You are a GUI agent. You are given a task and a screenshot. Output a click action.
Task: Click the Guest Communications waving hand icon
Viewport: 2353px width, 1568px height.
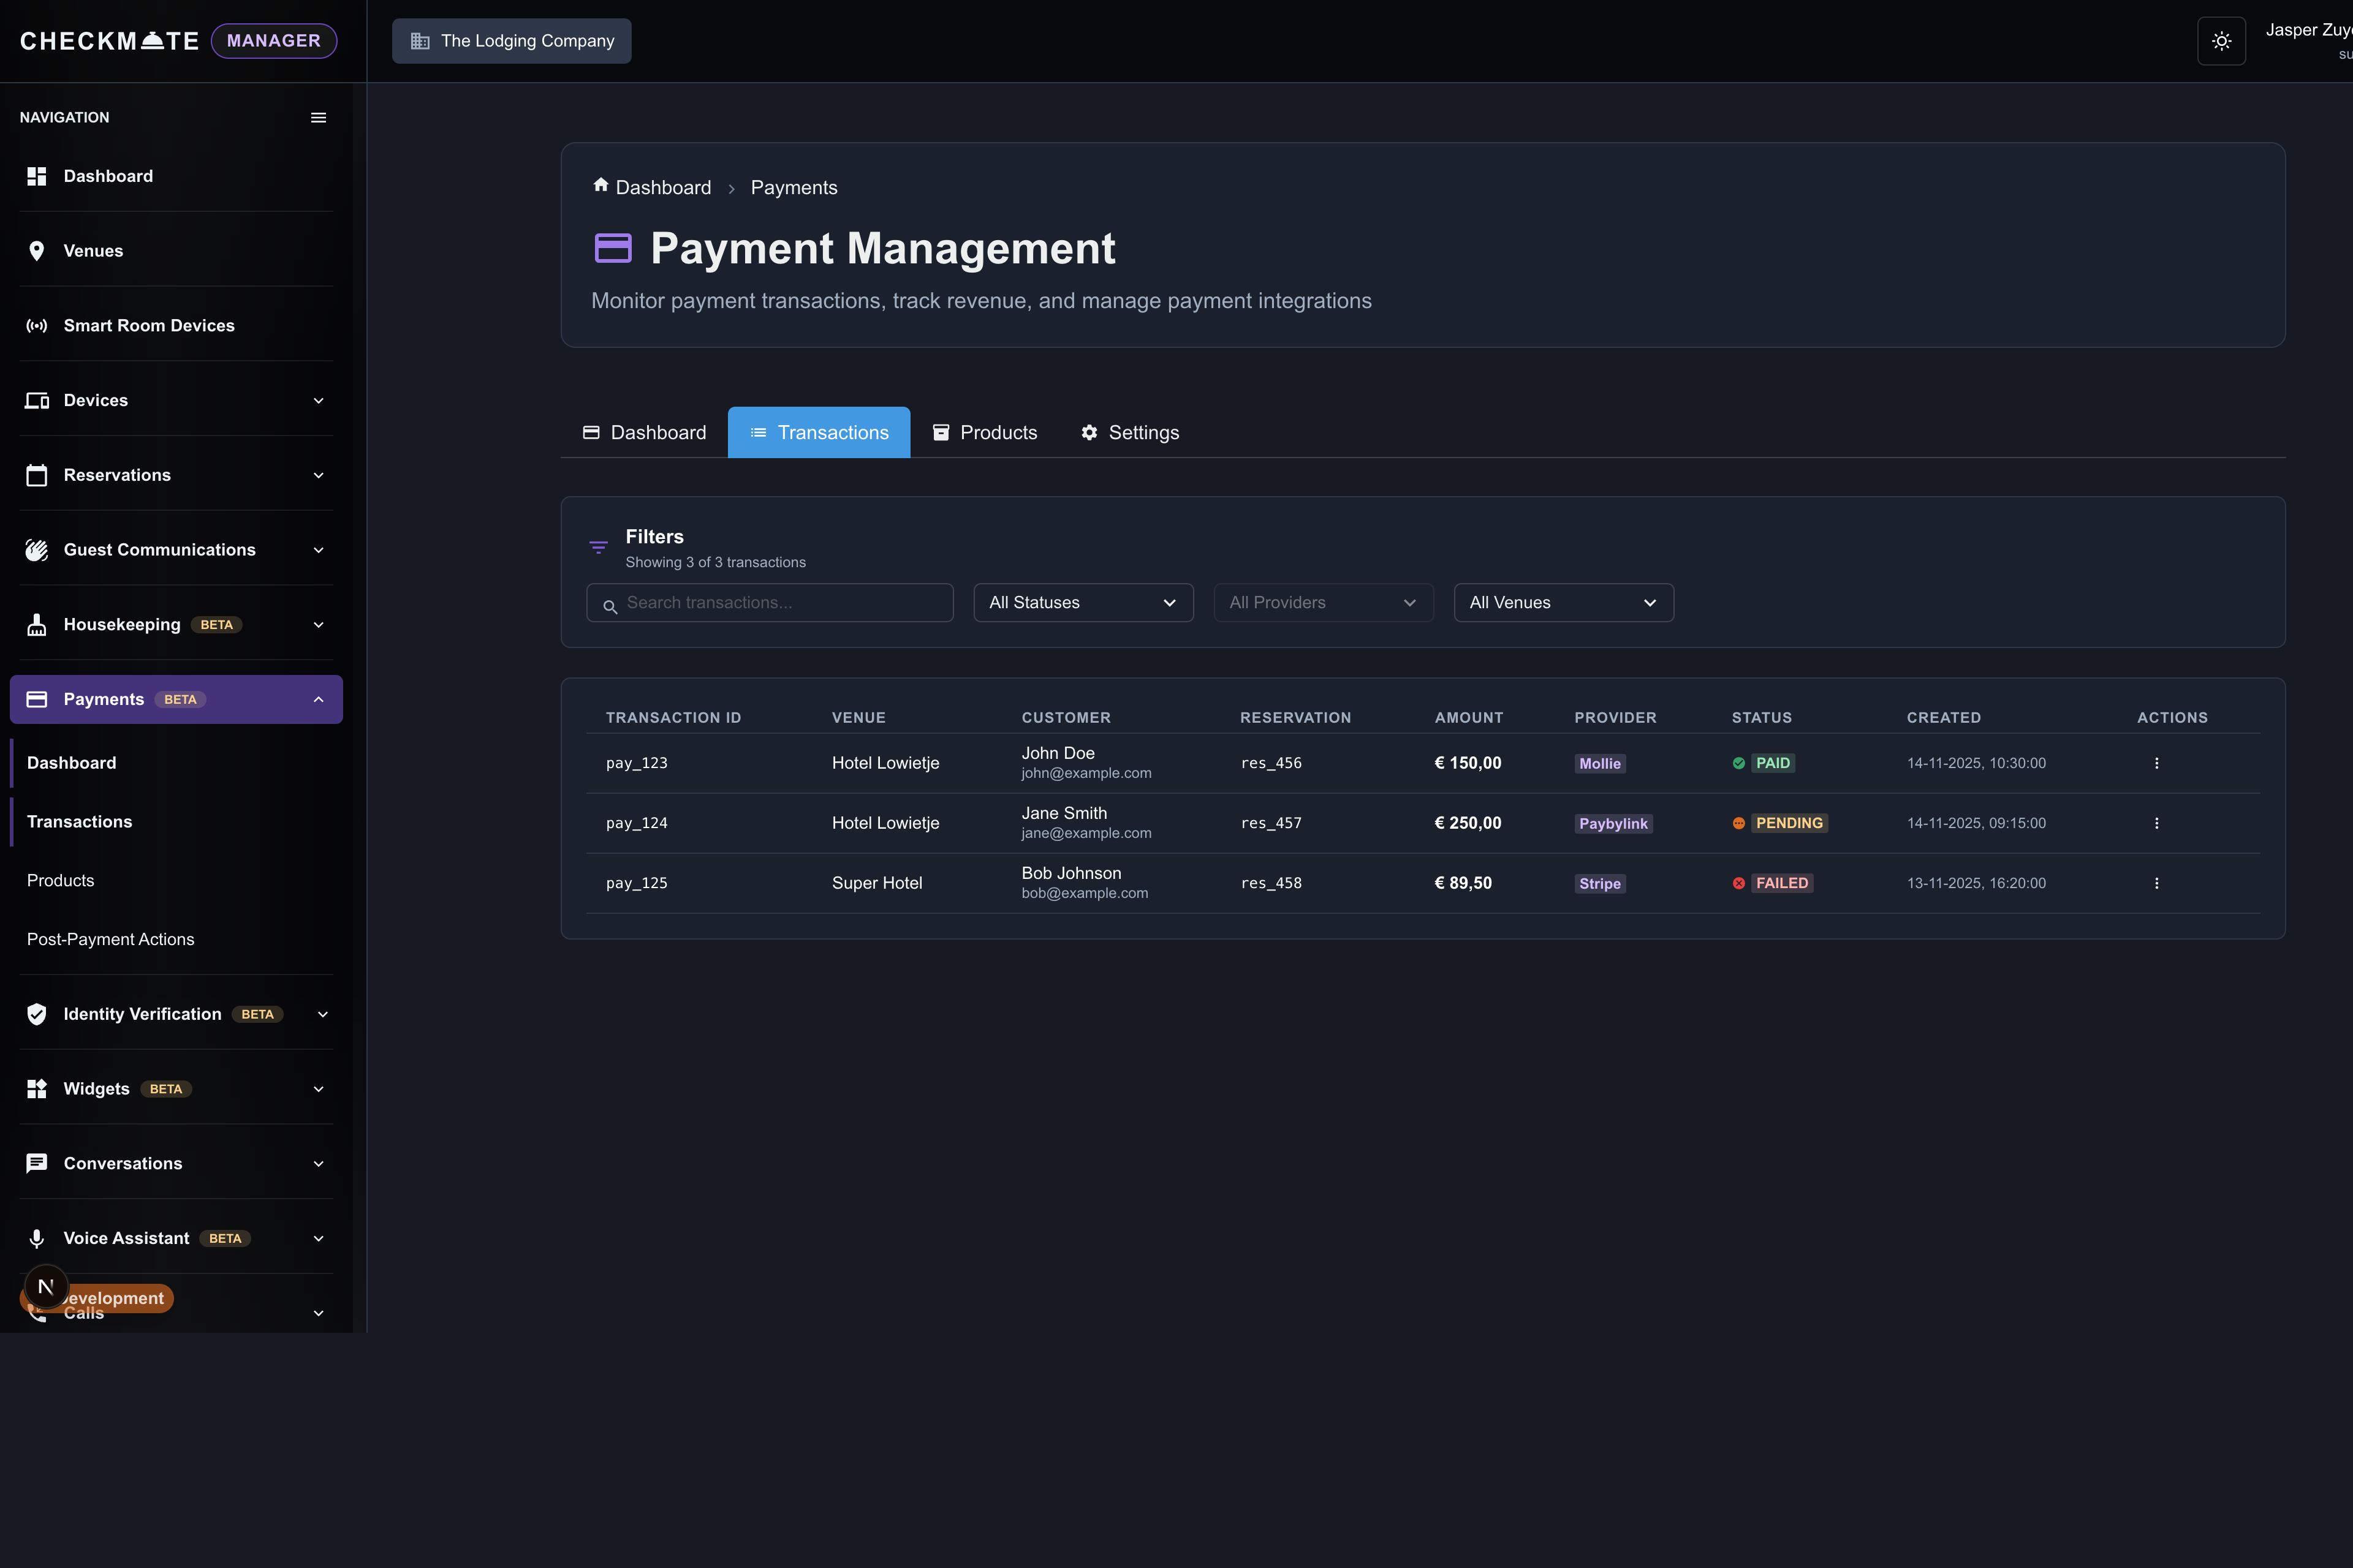coord(37,550)
